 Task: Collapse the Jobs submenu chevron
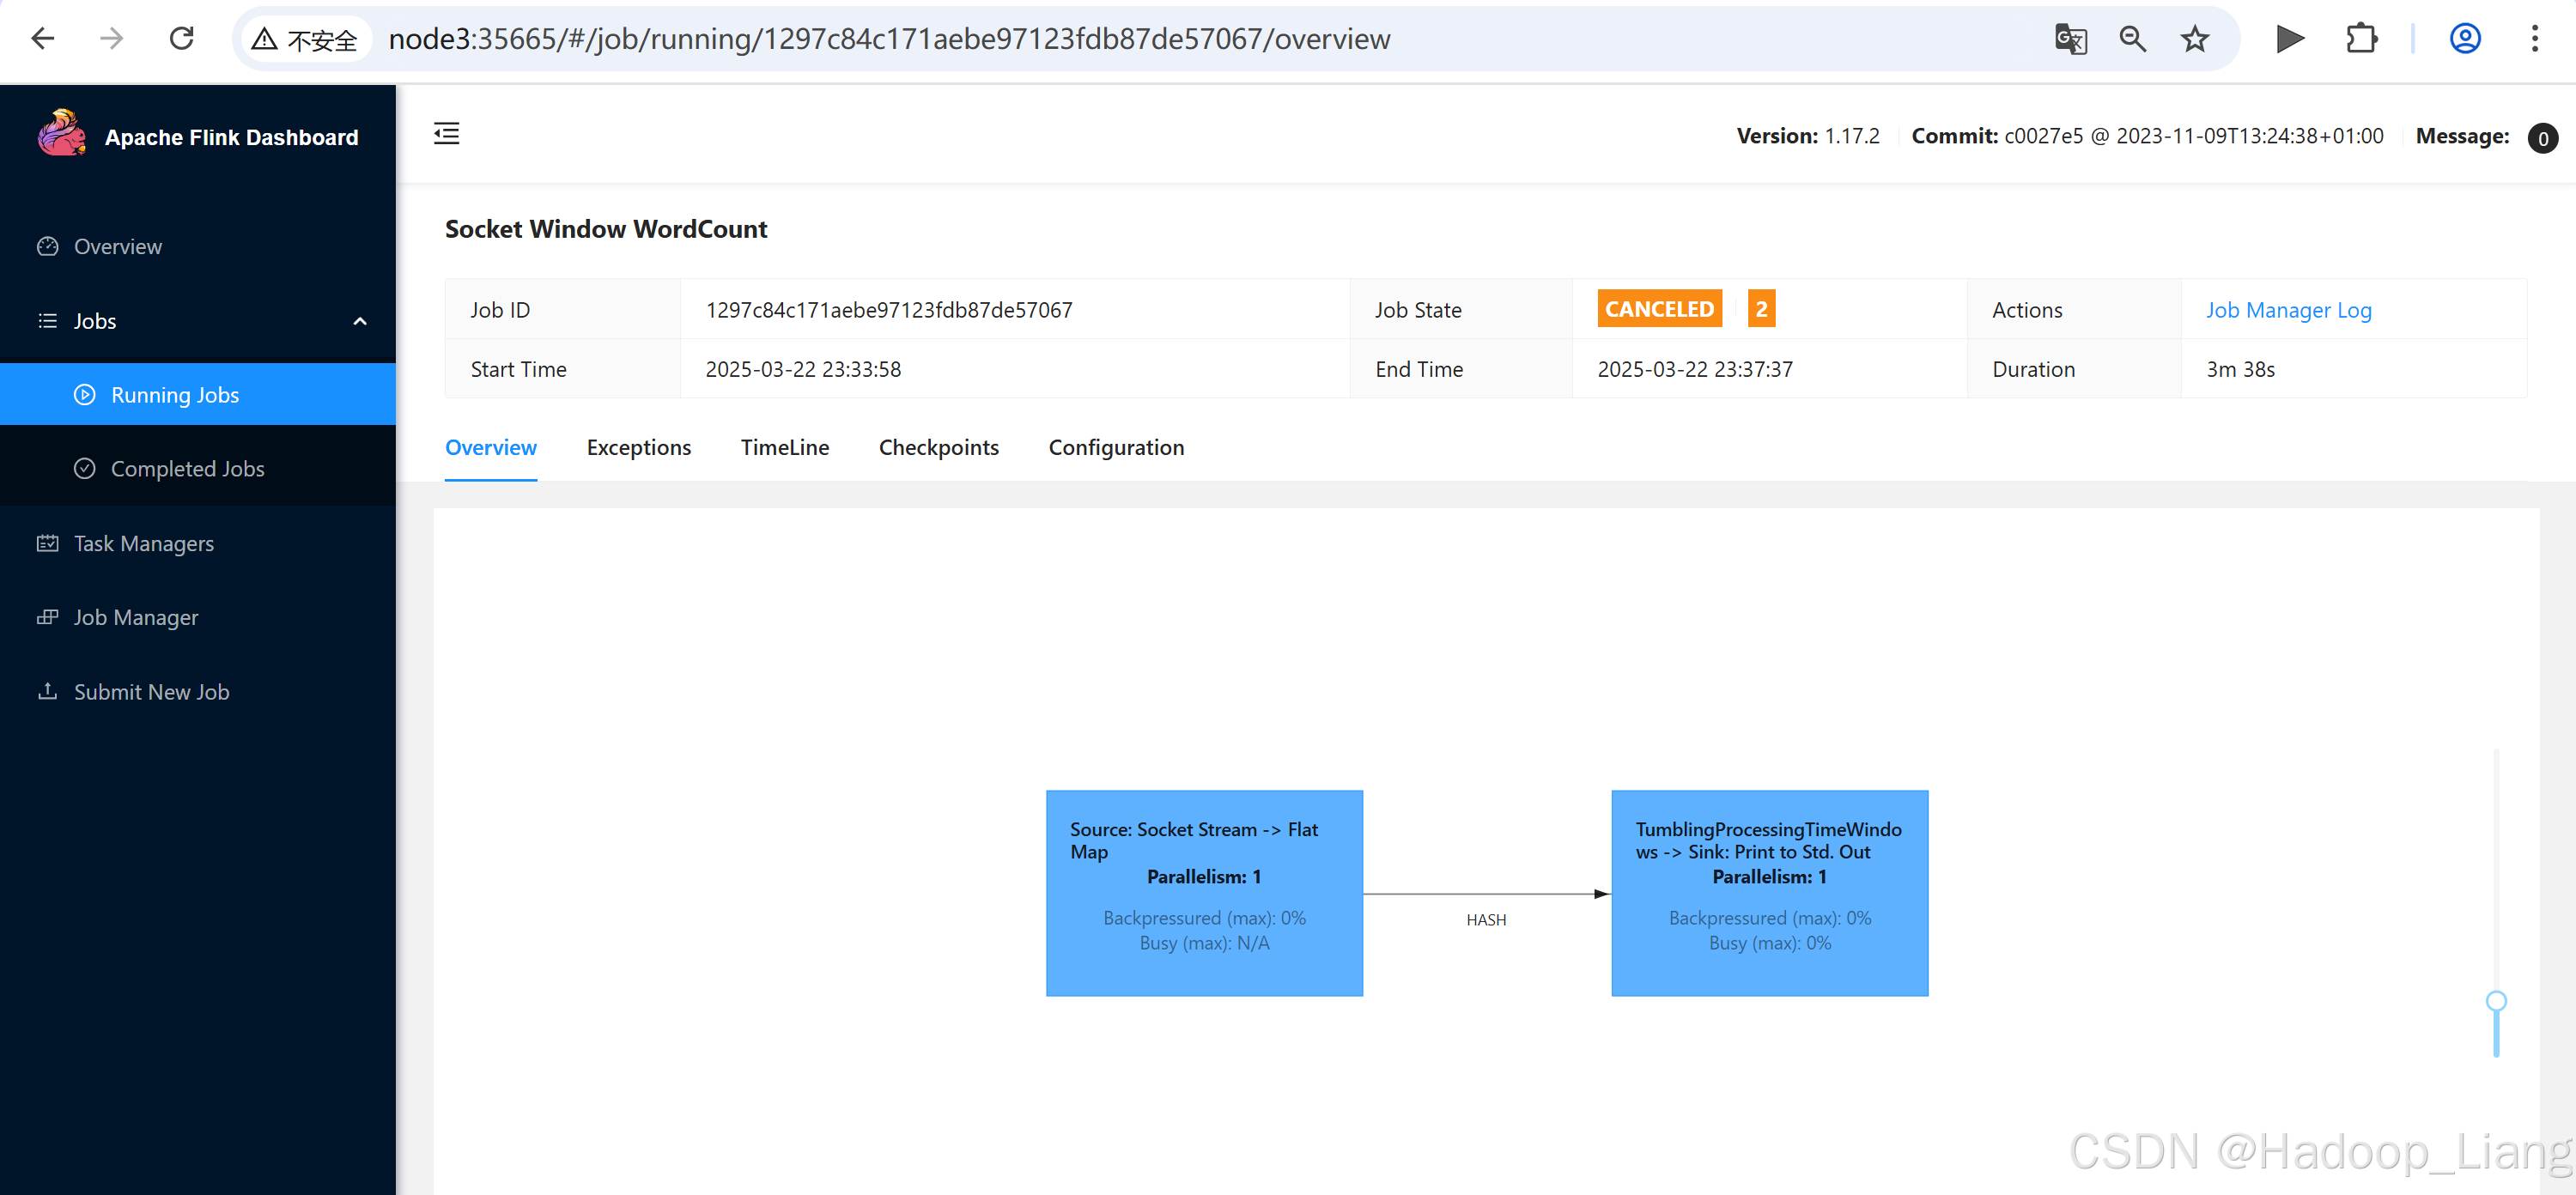(x=360, y=321)
